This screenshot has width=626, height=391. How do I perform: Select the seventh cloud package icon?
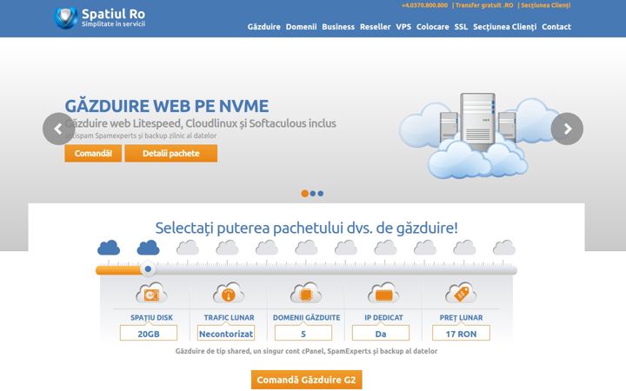point(346,248)
